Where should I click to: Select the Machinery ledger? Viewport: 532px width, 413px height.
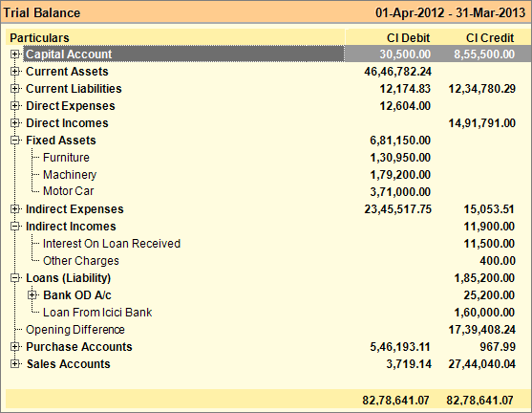point(70,175)
